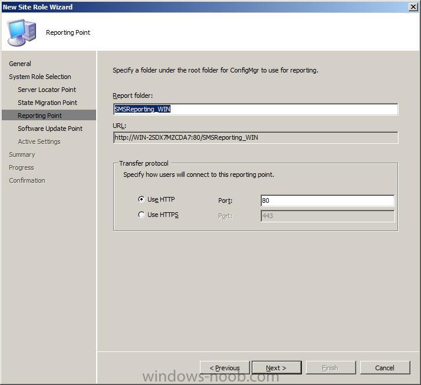Close the New Site Role Wizard window
Image resolution: width=421 pixels, height=385 pixels.
413,6
